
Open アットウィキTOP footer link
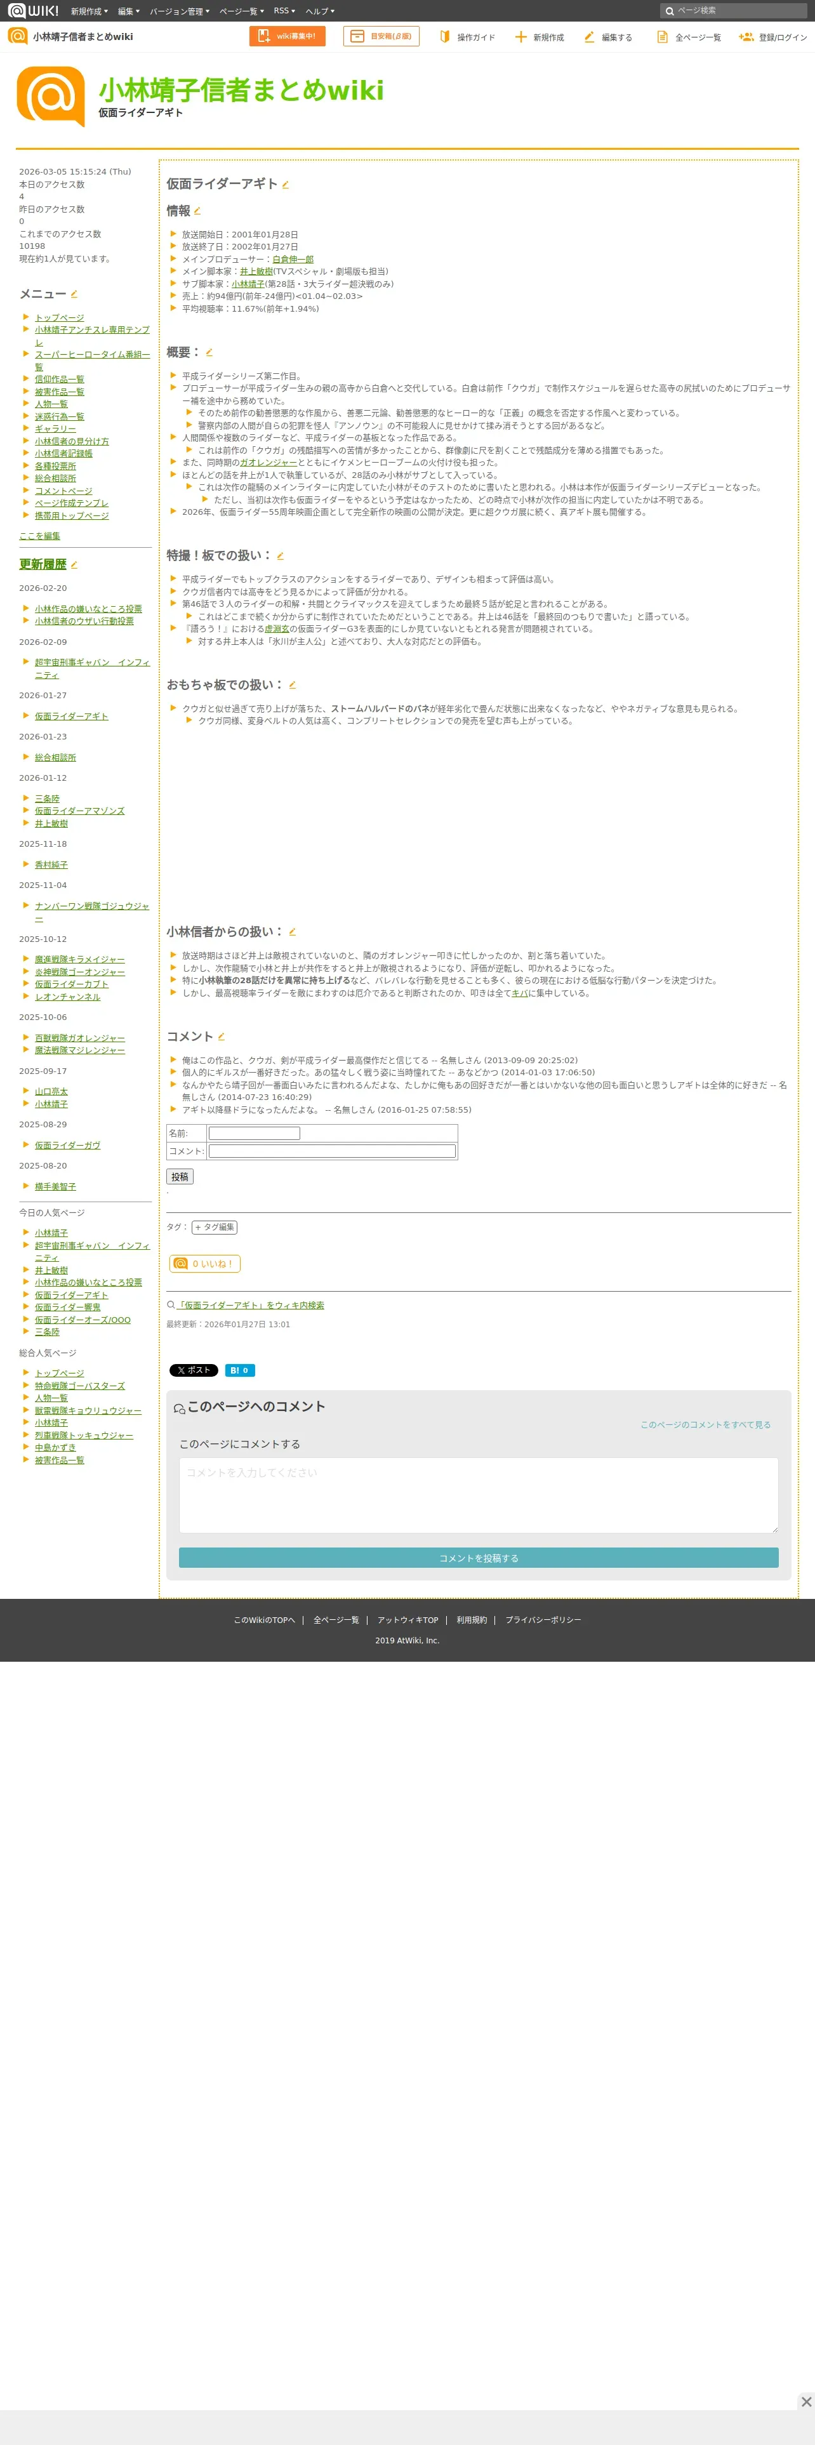pyautogui.click(x=408, y=1620)
